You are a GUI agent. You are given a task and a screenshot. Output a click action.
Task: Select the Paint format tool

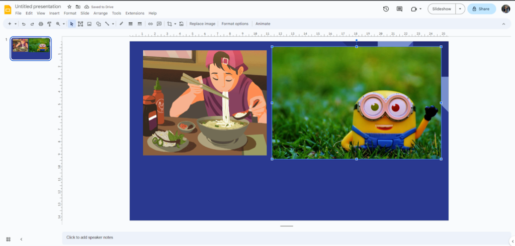[x=49, y=24]
